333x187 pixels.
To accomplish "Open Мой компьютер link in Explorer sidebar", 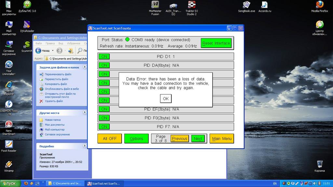I will [55, 130].
